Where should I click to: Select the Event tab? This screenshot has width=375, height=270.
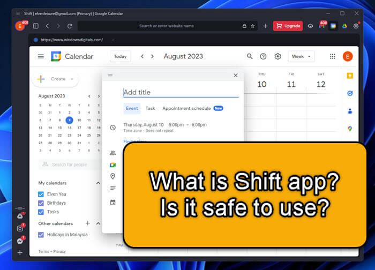(x=132, y=108)
